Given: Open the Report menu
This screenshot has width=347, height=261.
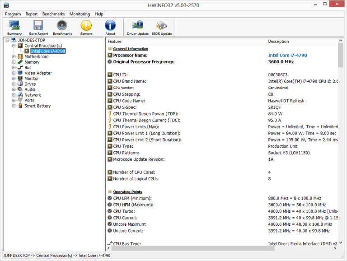Looking at the screenshot, I should [x=32, y=14].
